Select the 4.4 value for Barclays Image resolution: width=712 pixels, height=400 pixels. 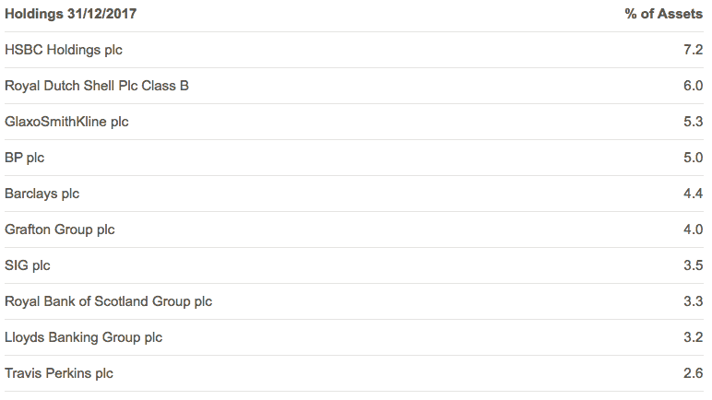694,194
